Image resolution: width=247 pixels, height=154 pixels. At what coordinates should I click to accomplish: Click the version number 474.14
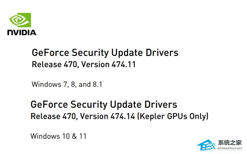pyautogui.click(x=122, y=117)
